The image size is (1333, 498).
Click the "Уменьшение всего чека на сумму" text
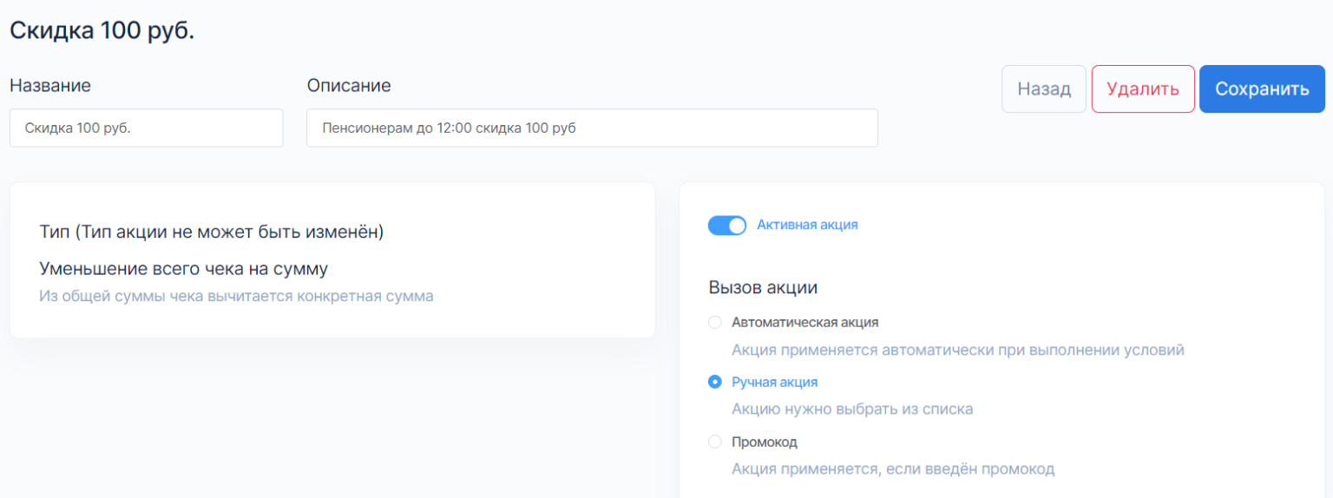coord(183,268)
